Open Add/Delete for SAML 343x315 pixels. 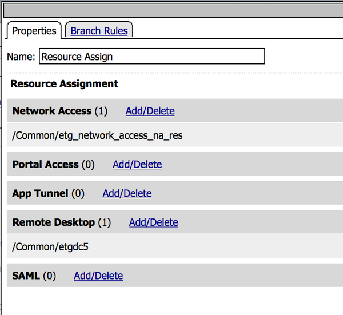pos(98,276)
